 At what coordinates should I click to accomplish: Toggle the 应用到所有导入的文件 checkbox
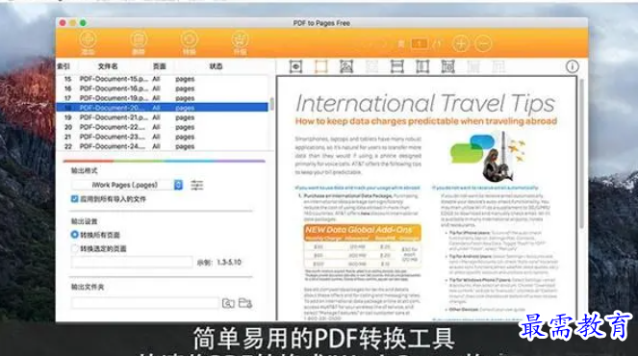[x=74, y=199]
